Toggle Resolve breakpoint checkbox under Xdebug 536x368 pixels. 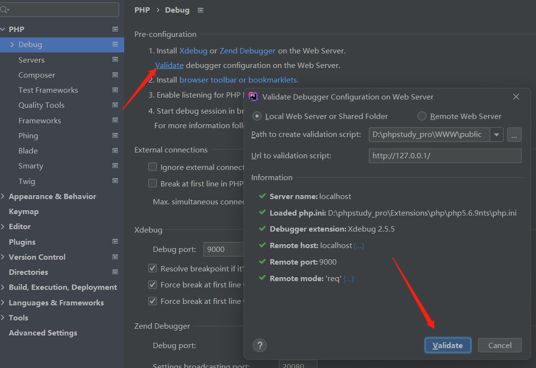click(152, 268)
